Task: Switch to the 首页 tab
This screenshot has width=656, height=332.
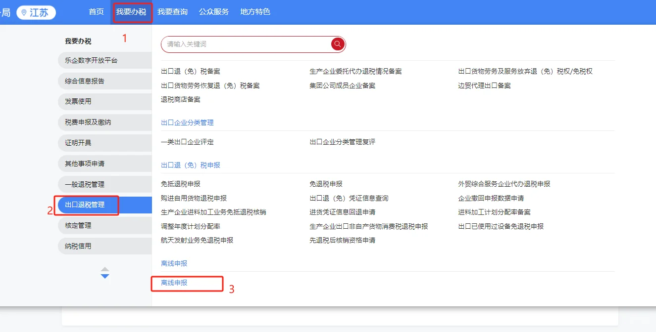Action: click(x=96, y=12)
